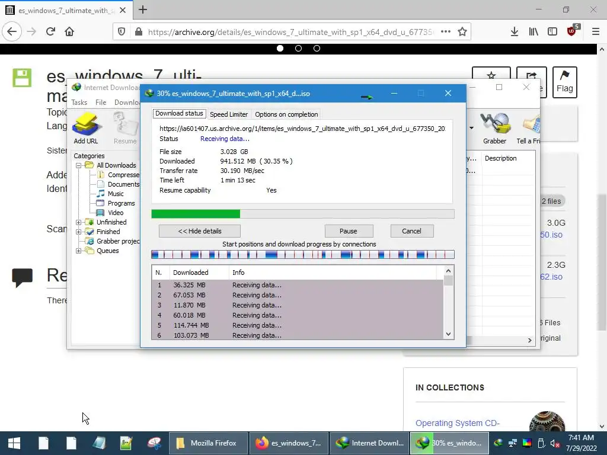Bookmark this page with the star icon
This screenshot has width=607, height=455.
[462, 32]
